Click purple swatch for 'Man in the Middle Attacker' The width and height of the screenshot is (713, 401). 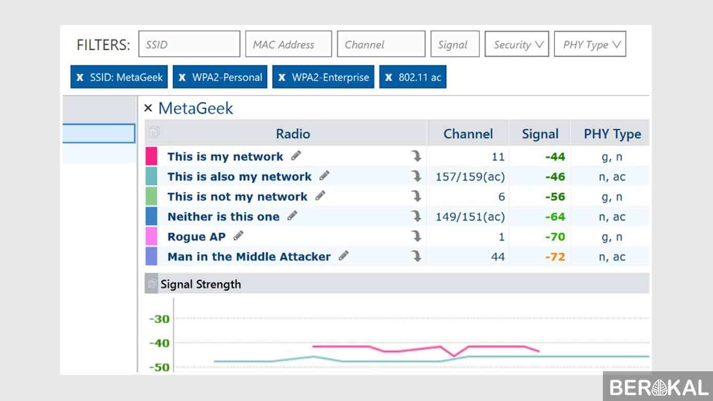point(151,256)
